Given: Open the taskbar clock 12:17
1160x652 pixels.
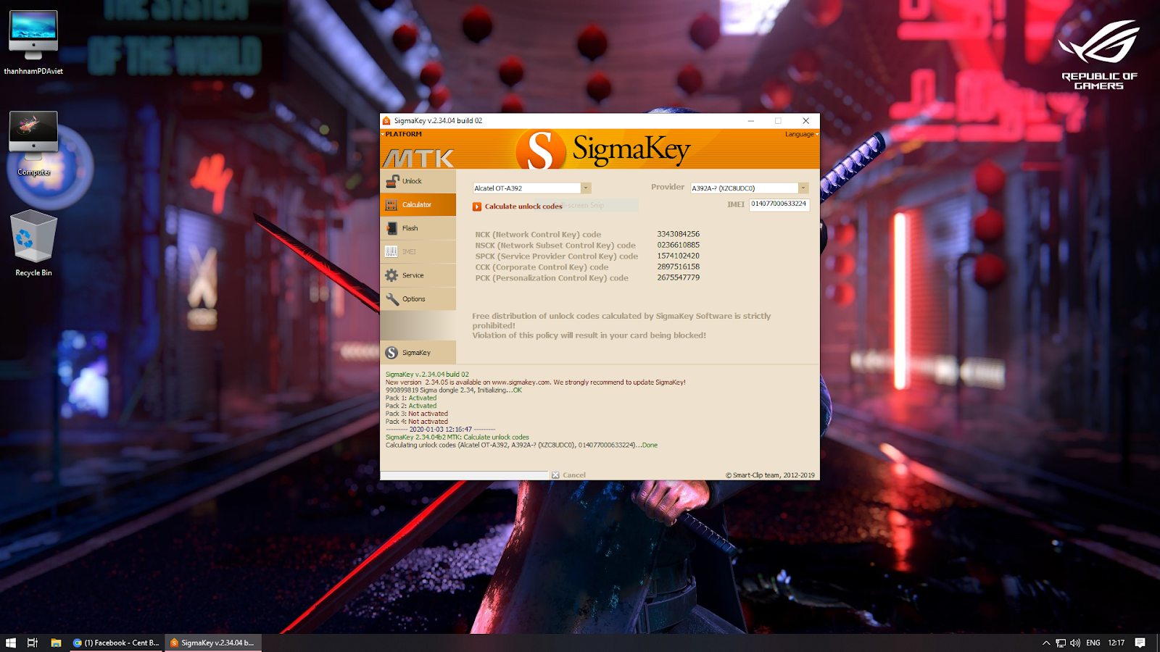Looking at the screenshot, I should pyautogui.click(x=1116, y=643).
